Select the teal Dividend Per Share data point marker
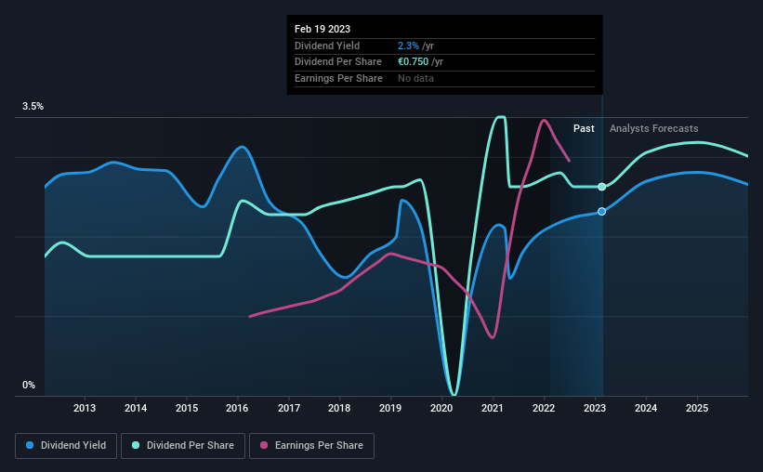The image size is (763, 472). pos(602,187)
